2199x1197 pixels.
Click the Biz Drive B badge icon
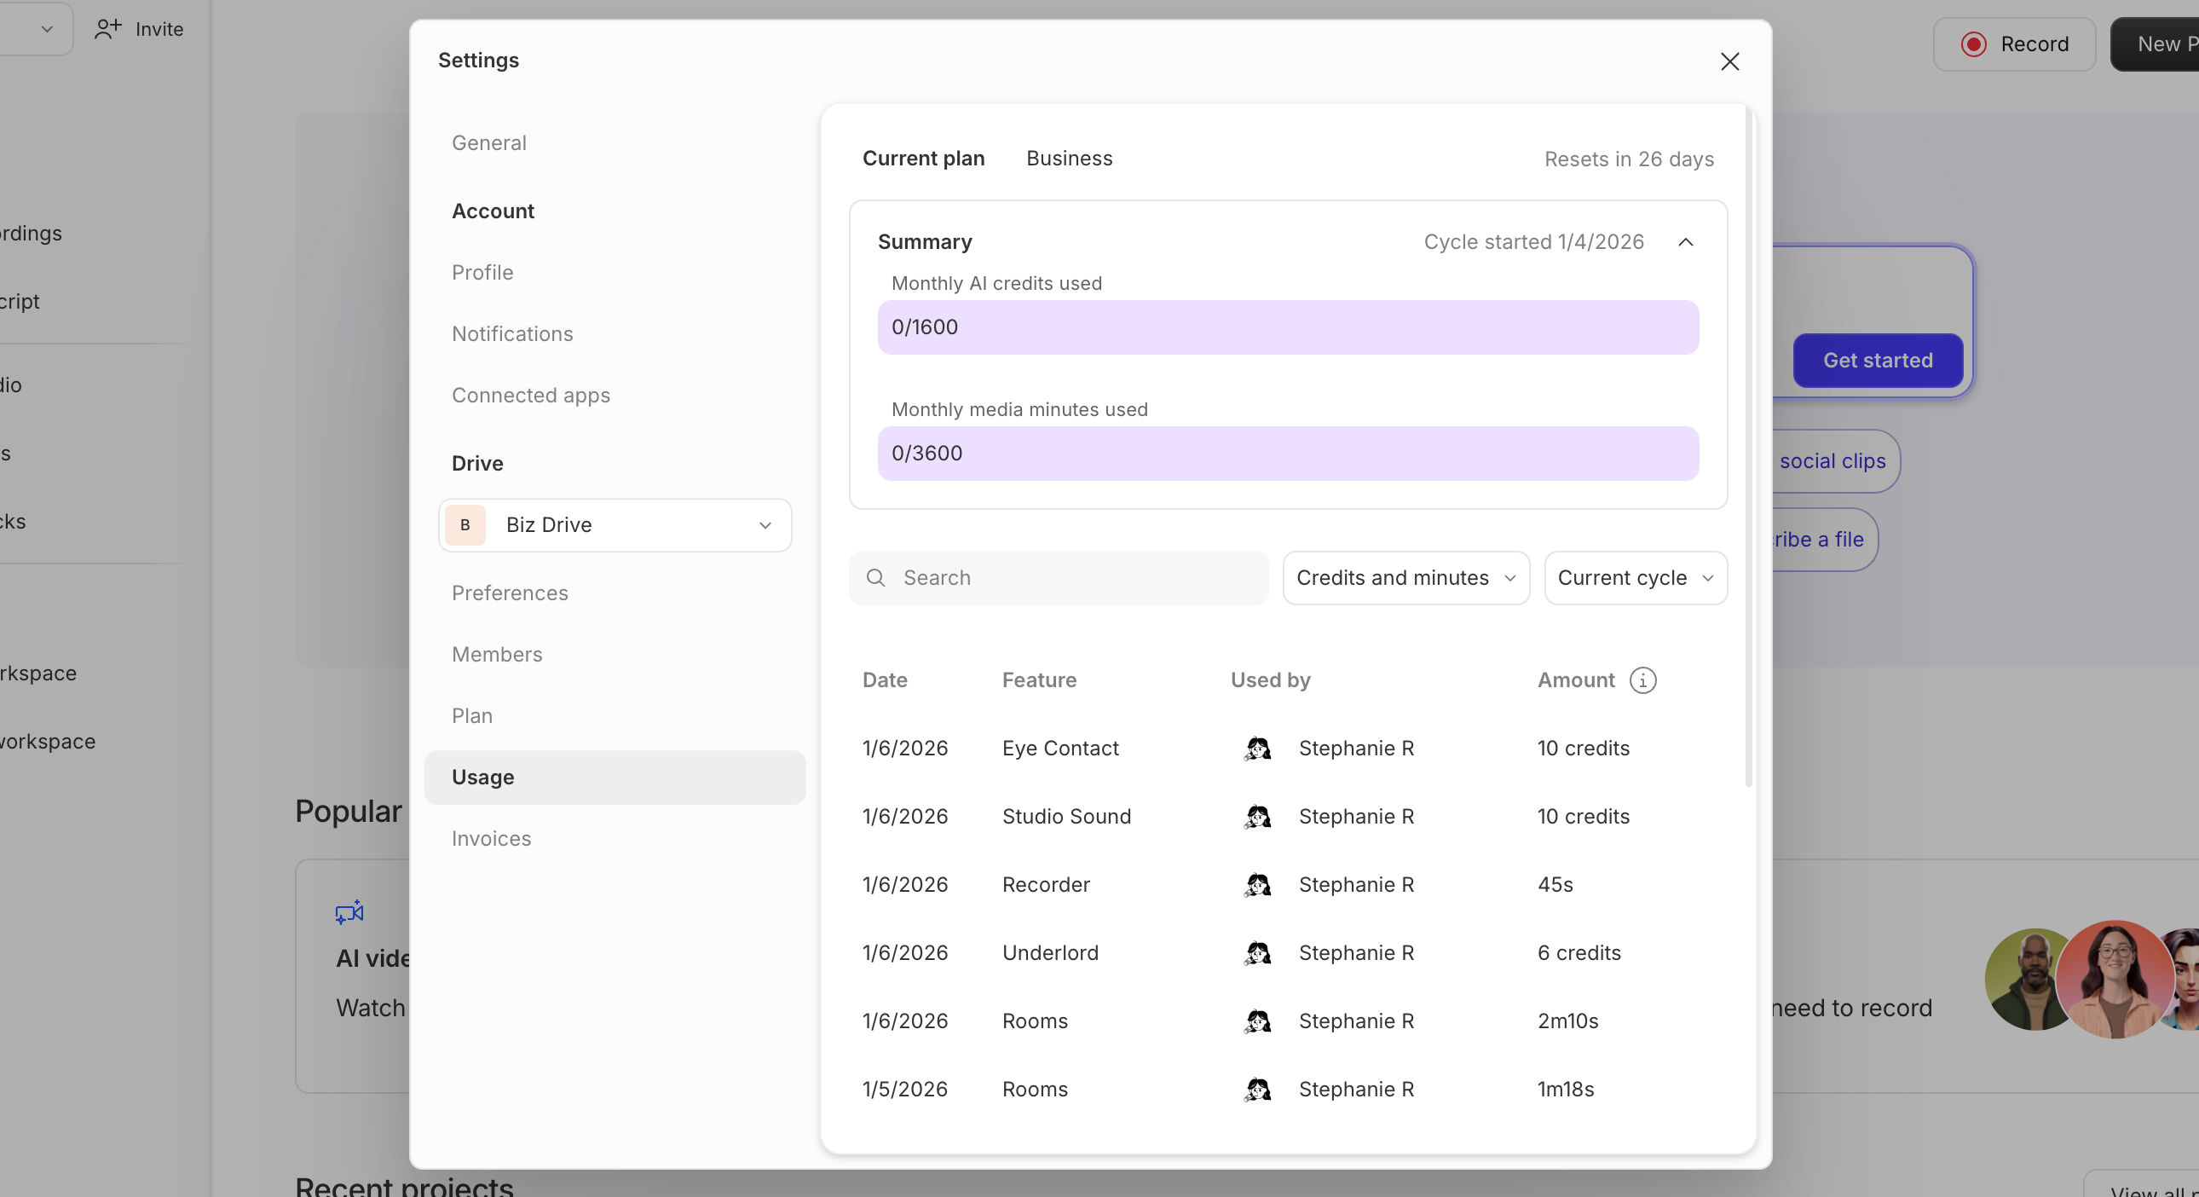point(465,525)
